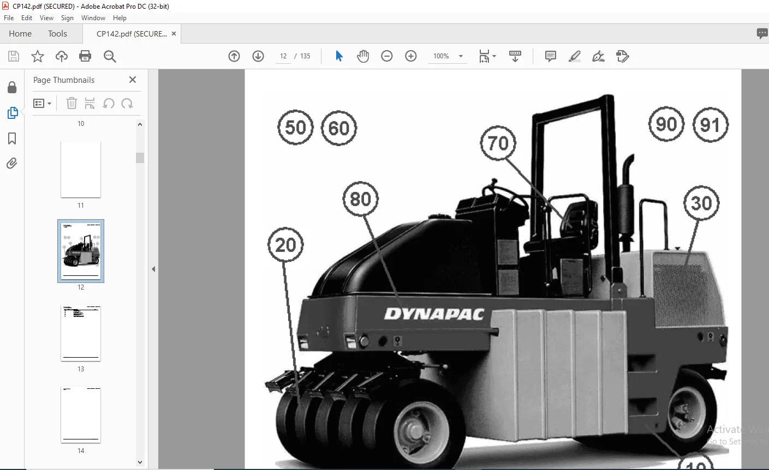Click the delete pages trash icon
The height and width of the screenshot is (470, 769).
tap(71, 103)
